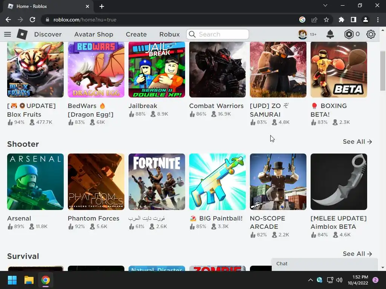Open the BIG Paintball thumbnail
The width and height of the screenshot is (386, 289).
click(218, 182)
